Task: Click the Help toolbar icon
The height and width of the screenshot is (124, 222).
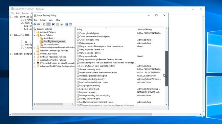Action: coord(67,24)
